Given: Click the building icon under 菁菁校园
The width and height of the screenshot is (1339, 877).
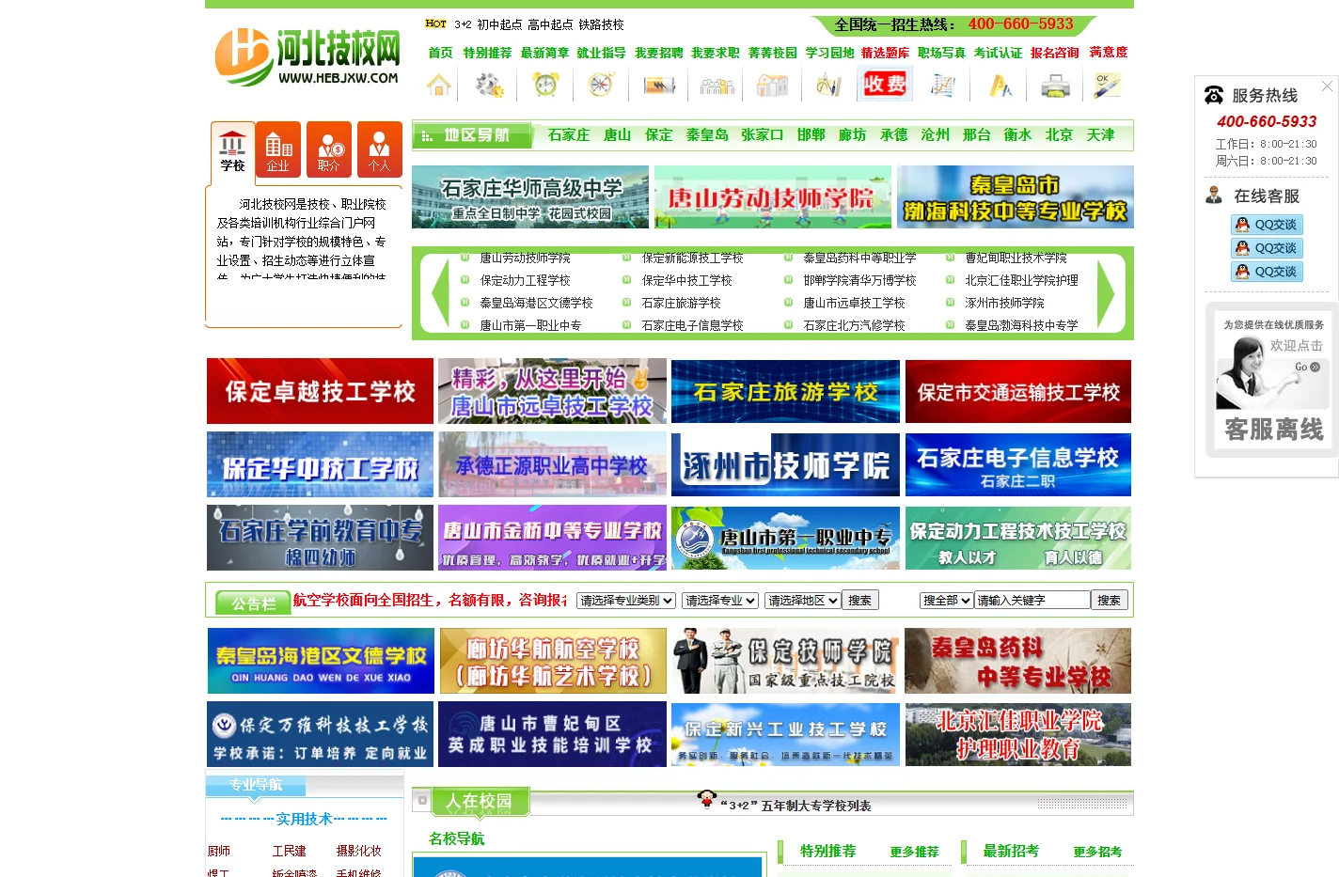Looking at the screenshot, I should (x=772, y=86).
